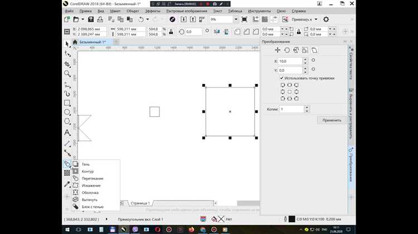Open the Эффекты menu
Viewport: 418px width, 234px height.
coord(153,11)
